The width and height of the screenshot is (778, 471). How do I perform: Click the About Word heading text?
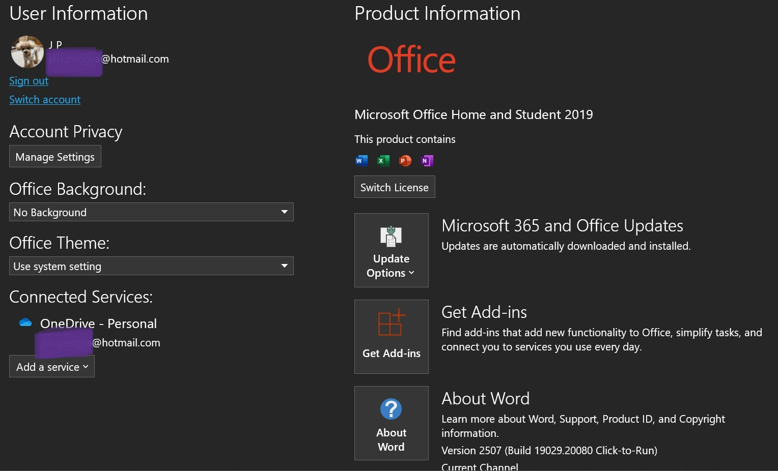485,398
